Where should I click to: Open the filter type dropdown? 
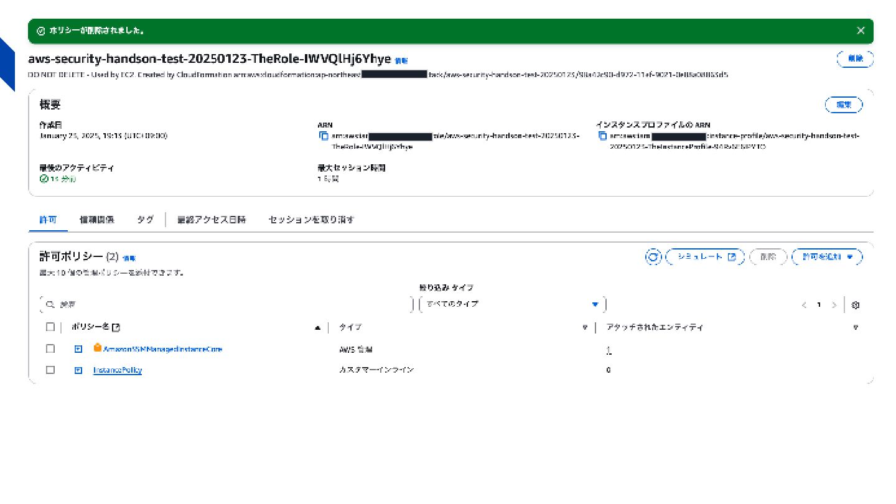[513, 304]
